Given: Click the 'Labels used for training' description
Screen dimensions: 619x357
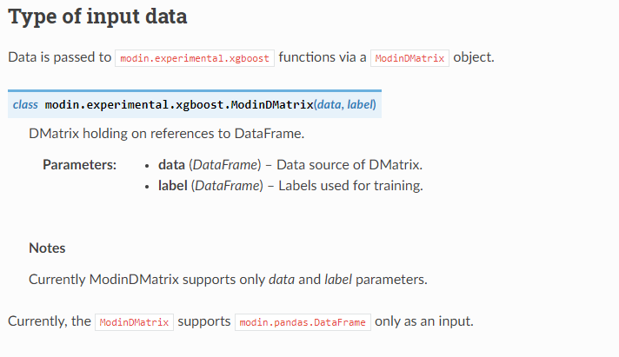Looking at the screenshot, I should [x=350, y=185].
